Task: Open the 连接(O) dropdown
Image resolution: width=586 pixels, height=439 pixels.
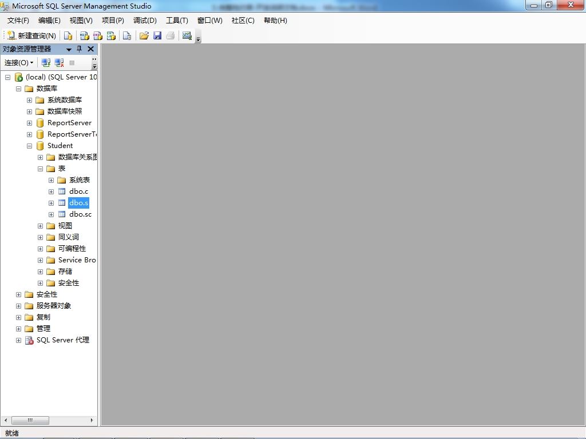Action: point(19,63)
